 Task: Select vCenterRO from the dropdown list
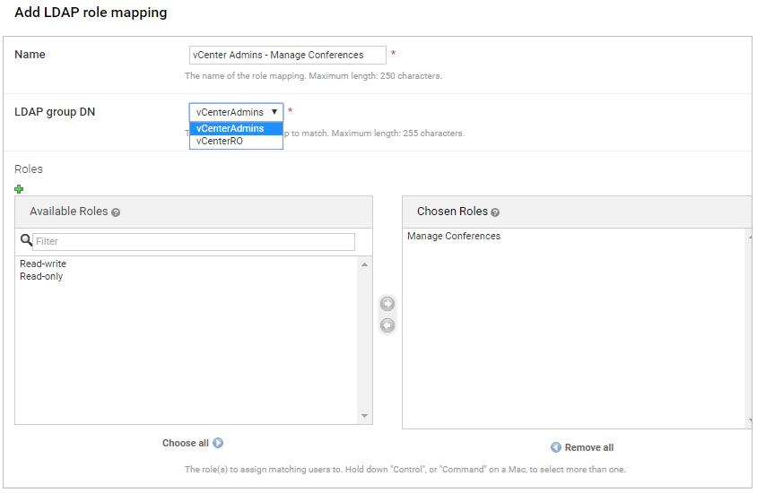220,141
